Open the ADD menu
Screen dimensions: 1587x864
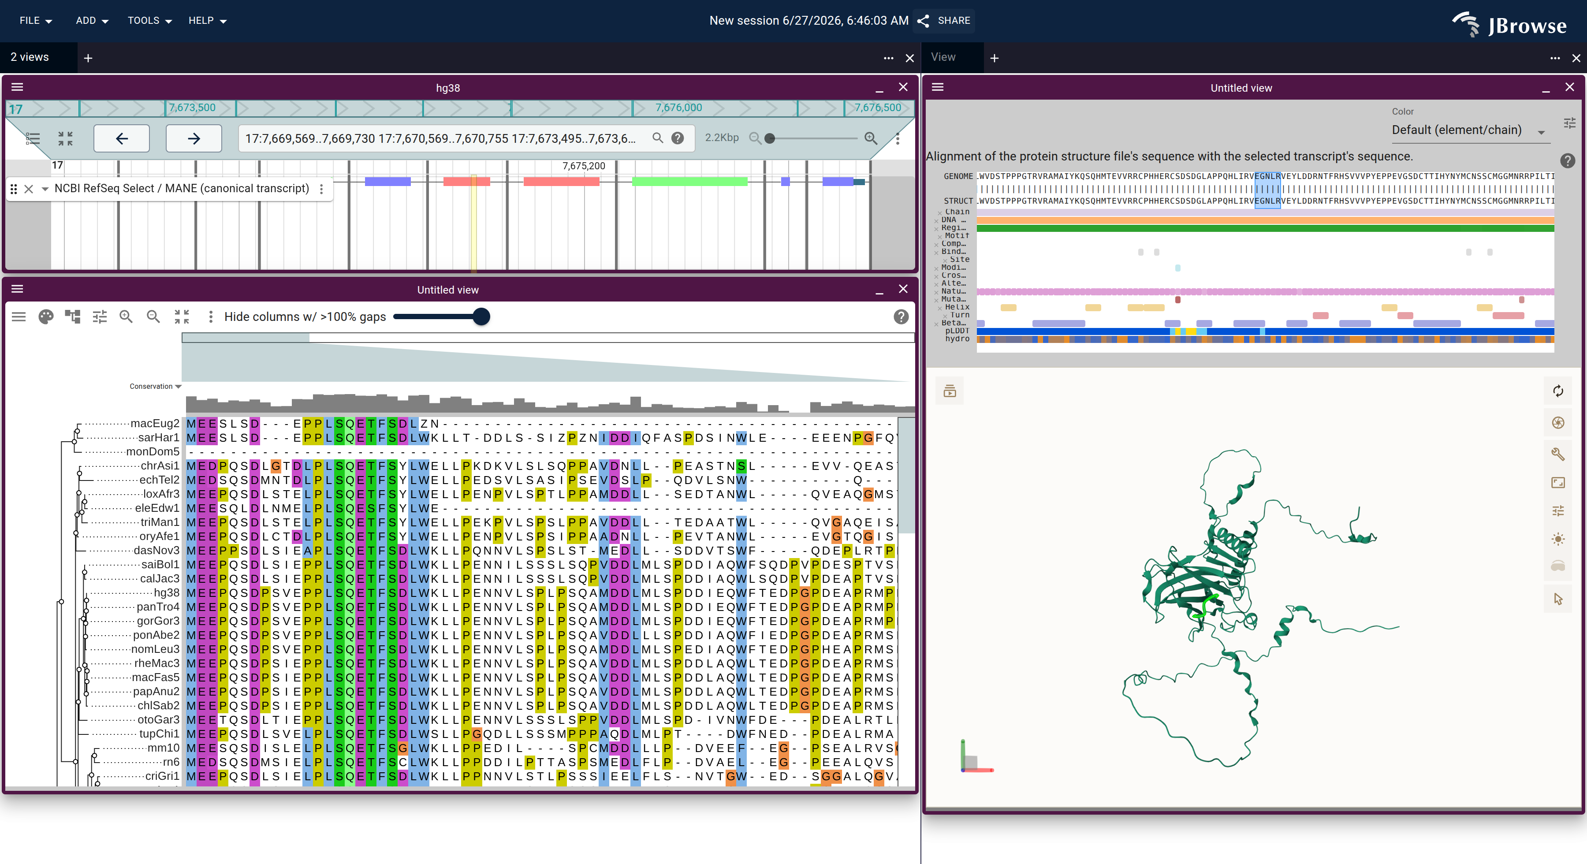(x=92, y=20)
